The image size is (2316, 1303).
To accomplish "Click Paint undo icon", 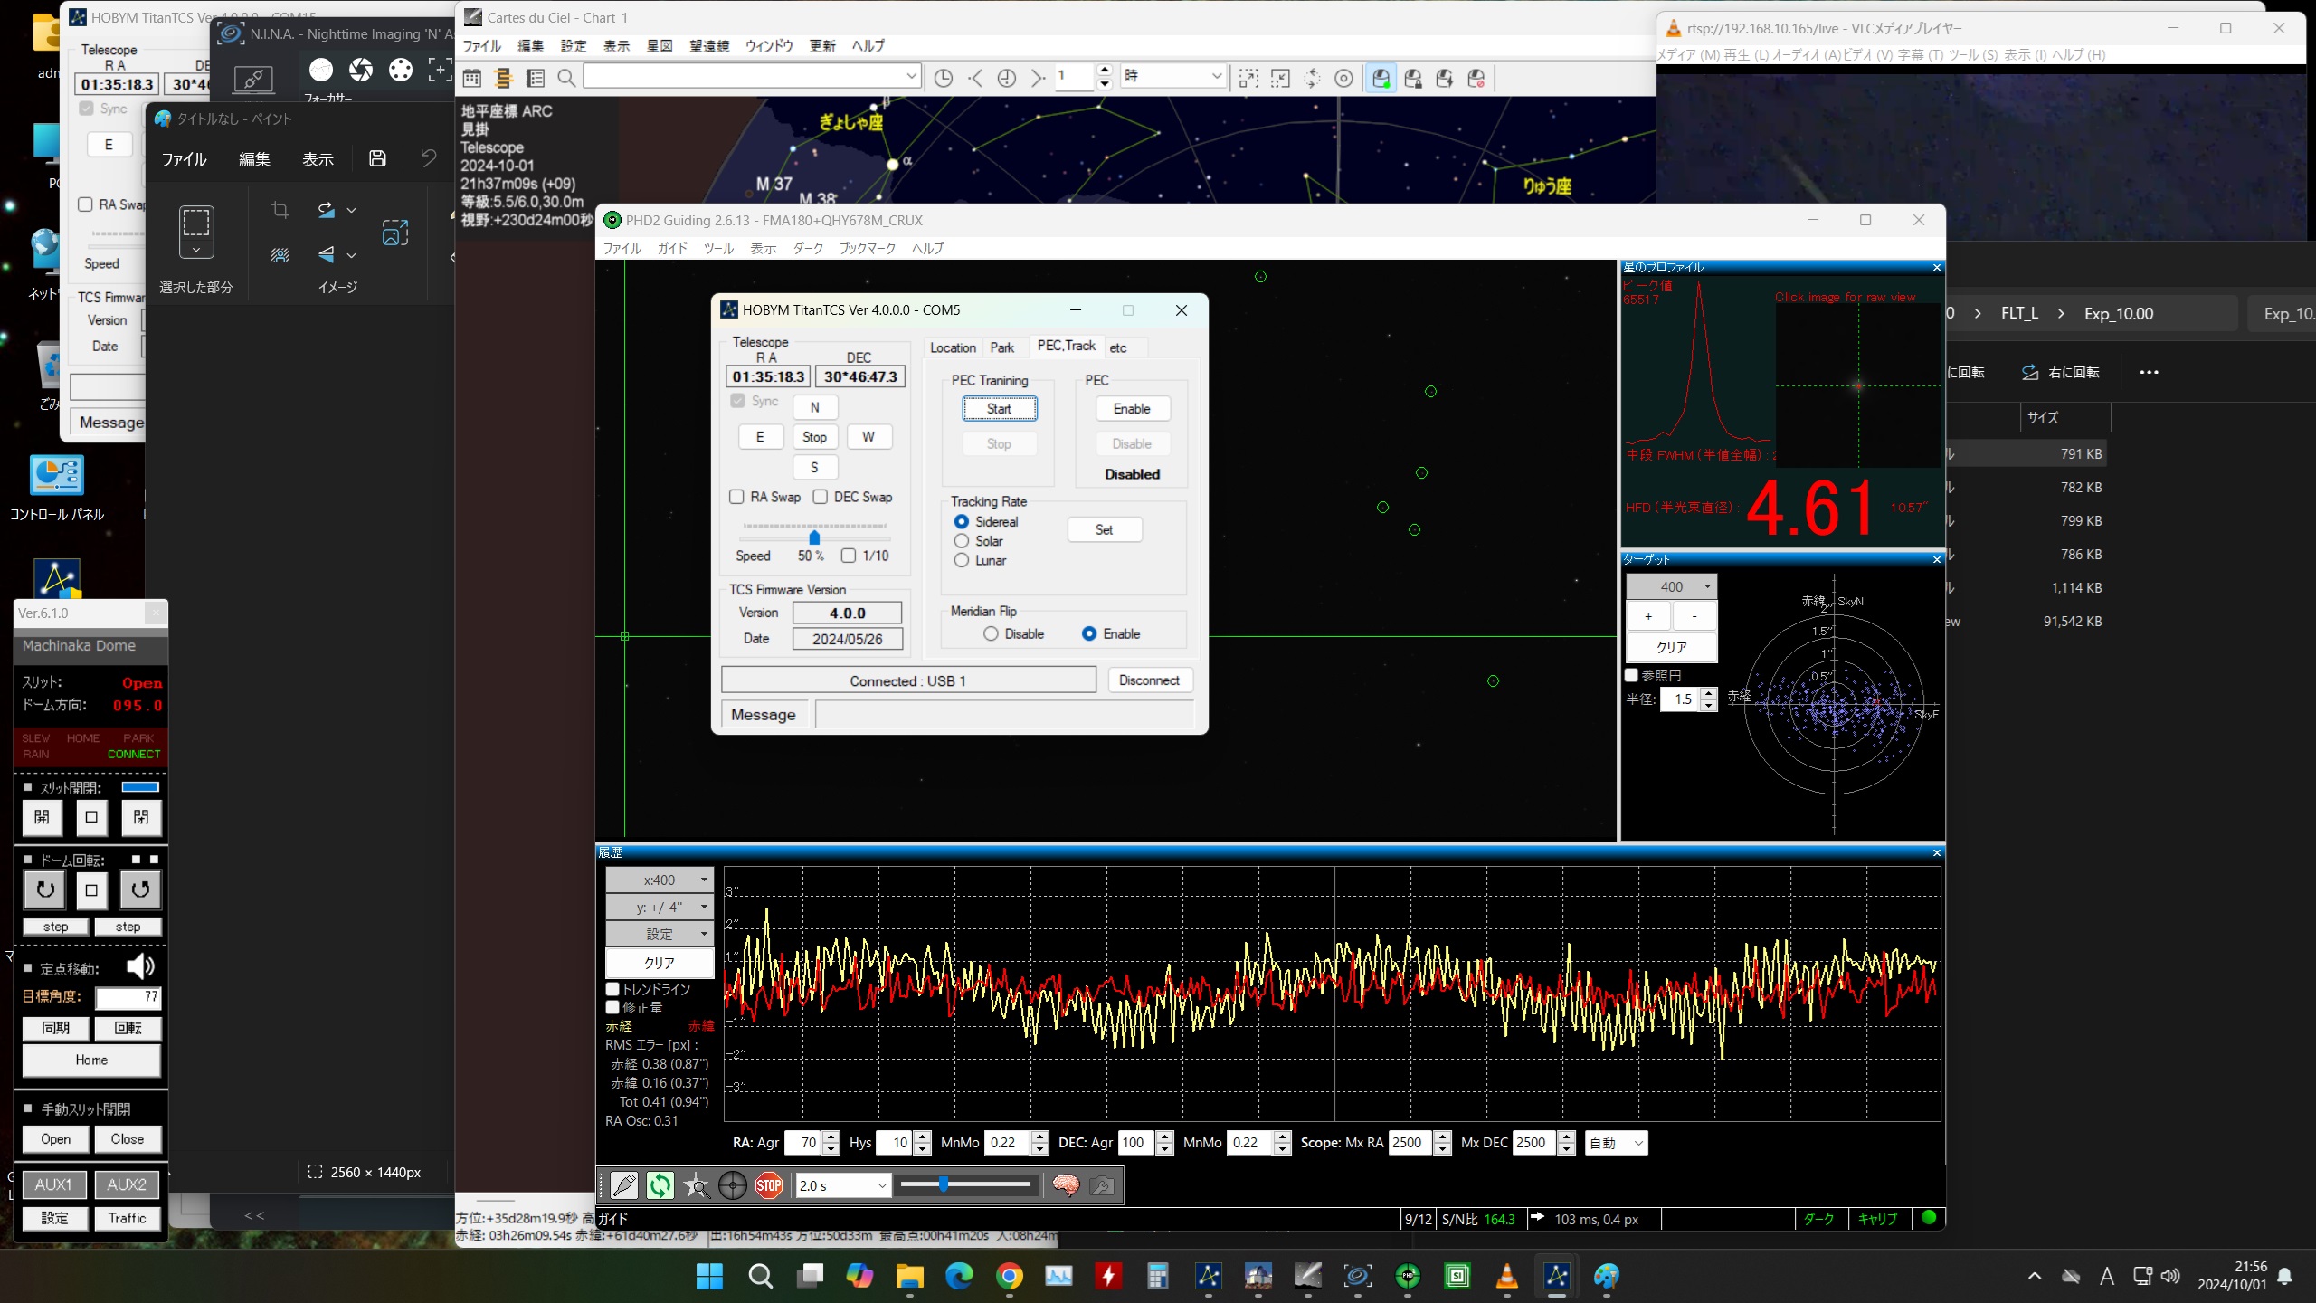I will tap(429, 158).
